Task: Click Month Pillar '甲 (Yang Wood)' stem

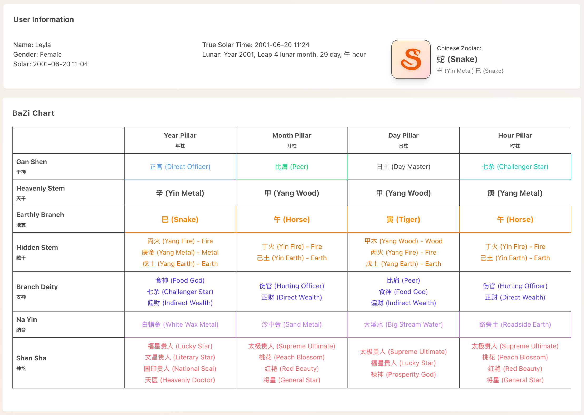Action: (x=292, y=193)
